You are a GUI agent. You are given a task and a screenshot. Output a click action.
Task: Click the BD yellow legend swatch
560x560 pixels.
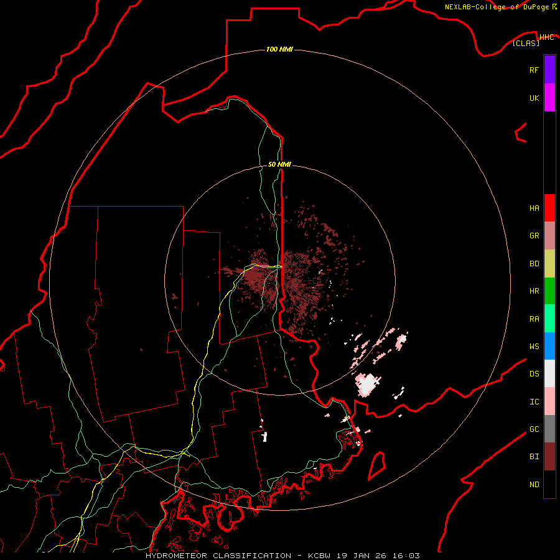(549, 264)
